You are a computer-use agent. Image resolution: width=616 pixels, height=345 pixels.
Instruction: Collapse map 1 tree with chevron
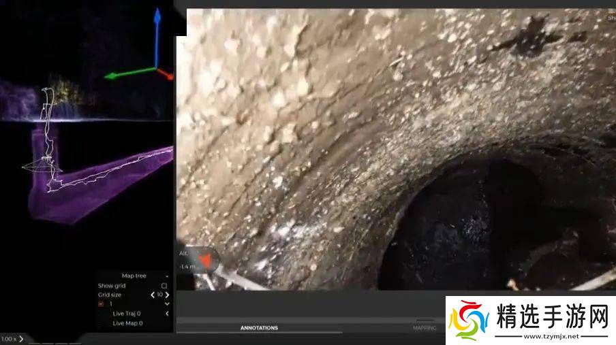tap(167, 304)
